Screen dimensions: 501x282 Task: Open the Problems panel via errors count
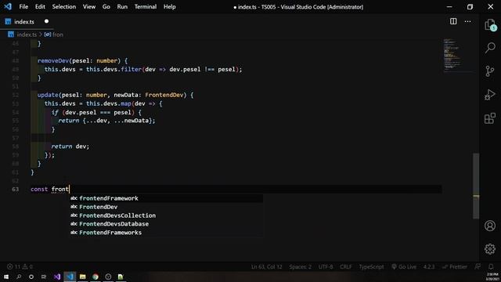20,266
